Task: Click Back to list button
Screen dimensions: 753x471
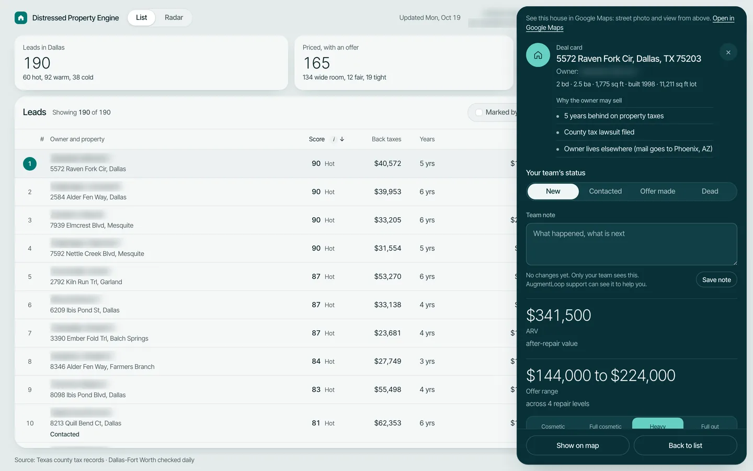Action: click(685, 445)
